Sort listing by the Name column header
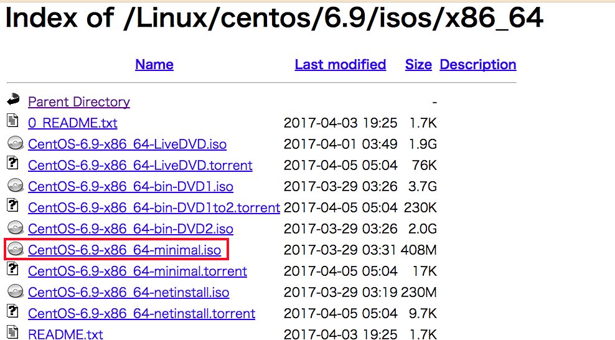The image size is (615, 340). click(154, 64)
